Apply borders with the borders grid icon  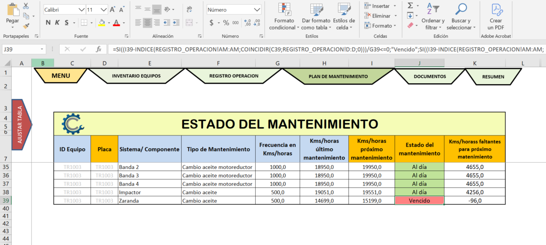[84, 23]
